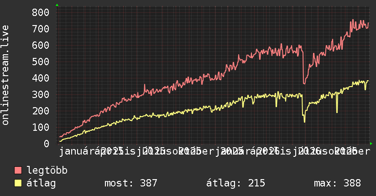
Task: Click the green arrow atop the Y axis
Action: pyautogui.click(x=57, y=5)
